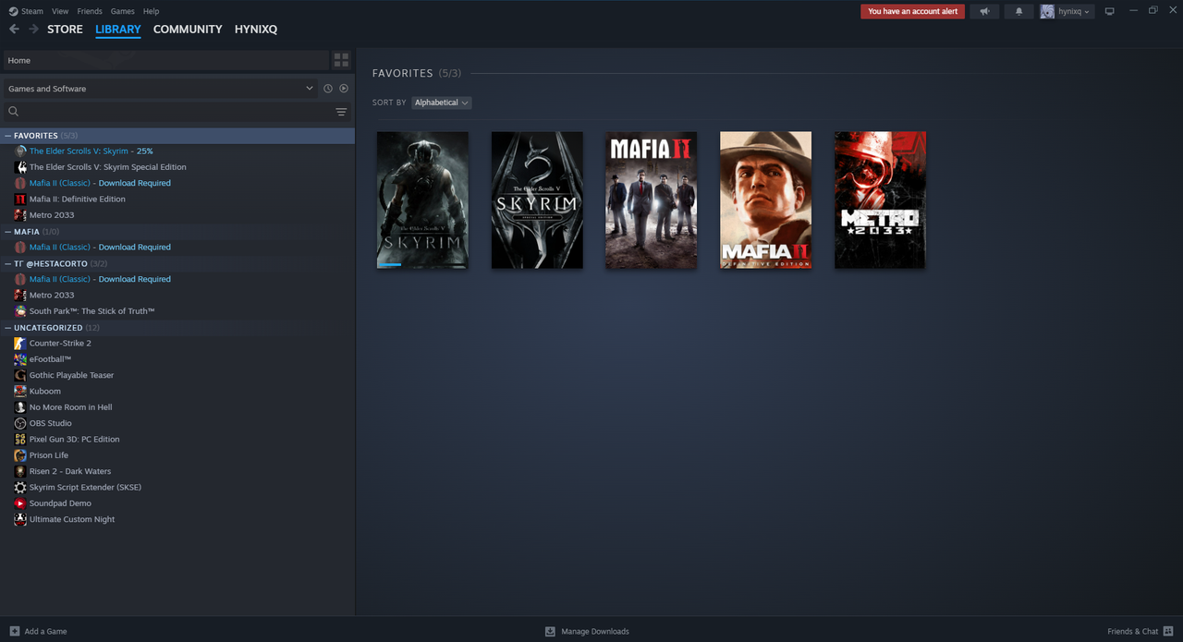Open Skyrim Special Edition cover
The width and height of the screenshot is (1183, 642).
tap(537, 200)
